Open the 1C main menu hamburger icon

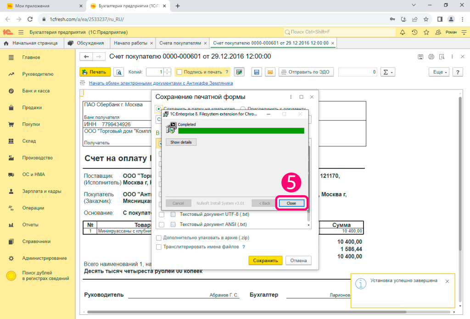pyautogui.click(x=21, y=32)
